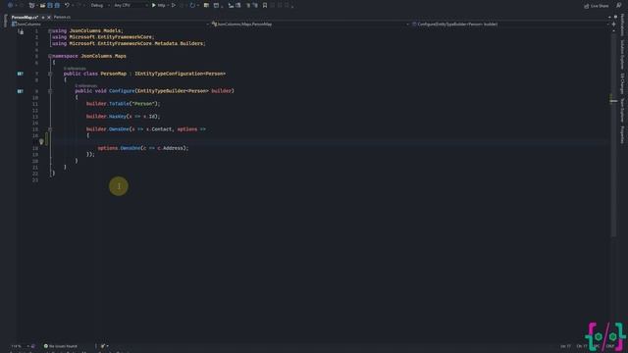The image size is (628, 353).
Task: Open the JsonColumns project navigation dropdown
Action: (110, 24)
